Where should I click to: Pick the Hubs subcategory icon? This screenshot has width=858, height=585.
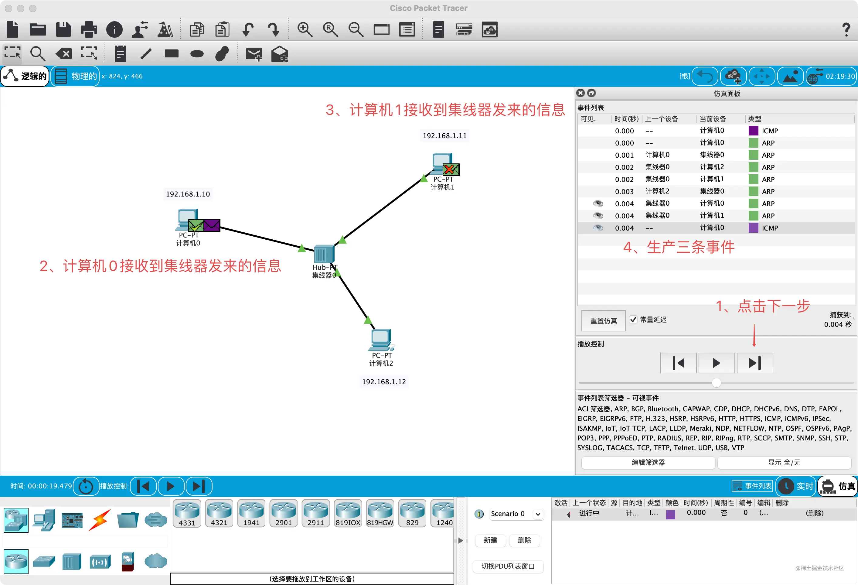click(x=72, y=561)
